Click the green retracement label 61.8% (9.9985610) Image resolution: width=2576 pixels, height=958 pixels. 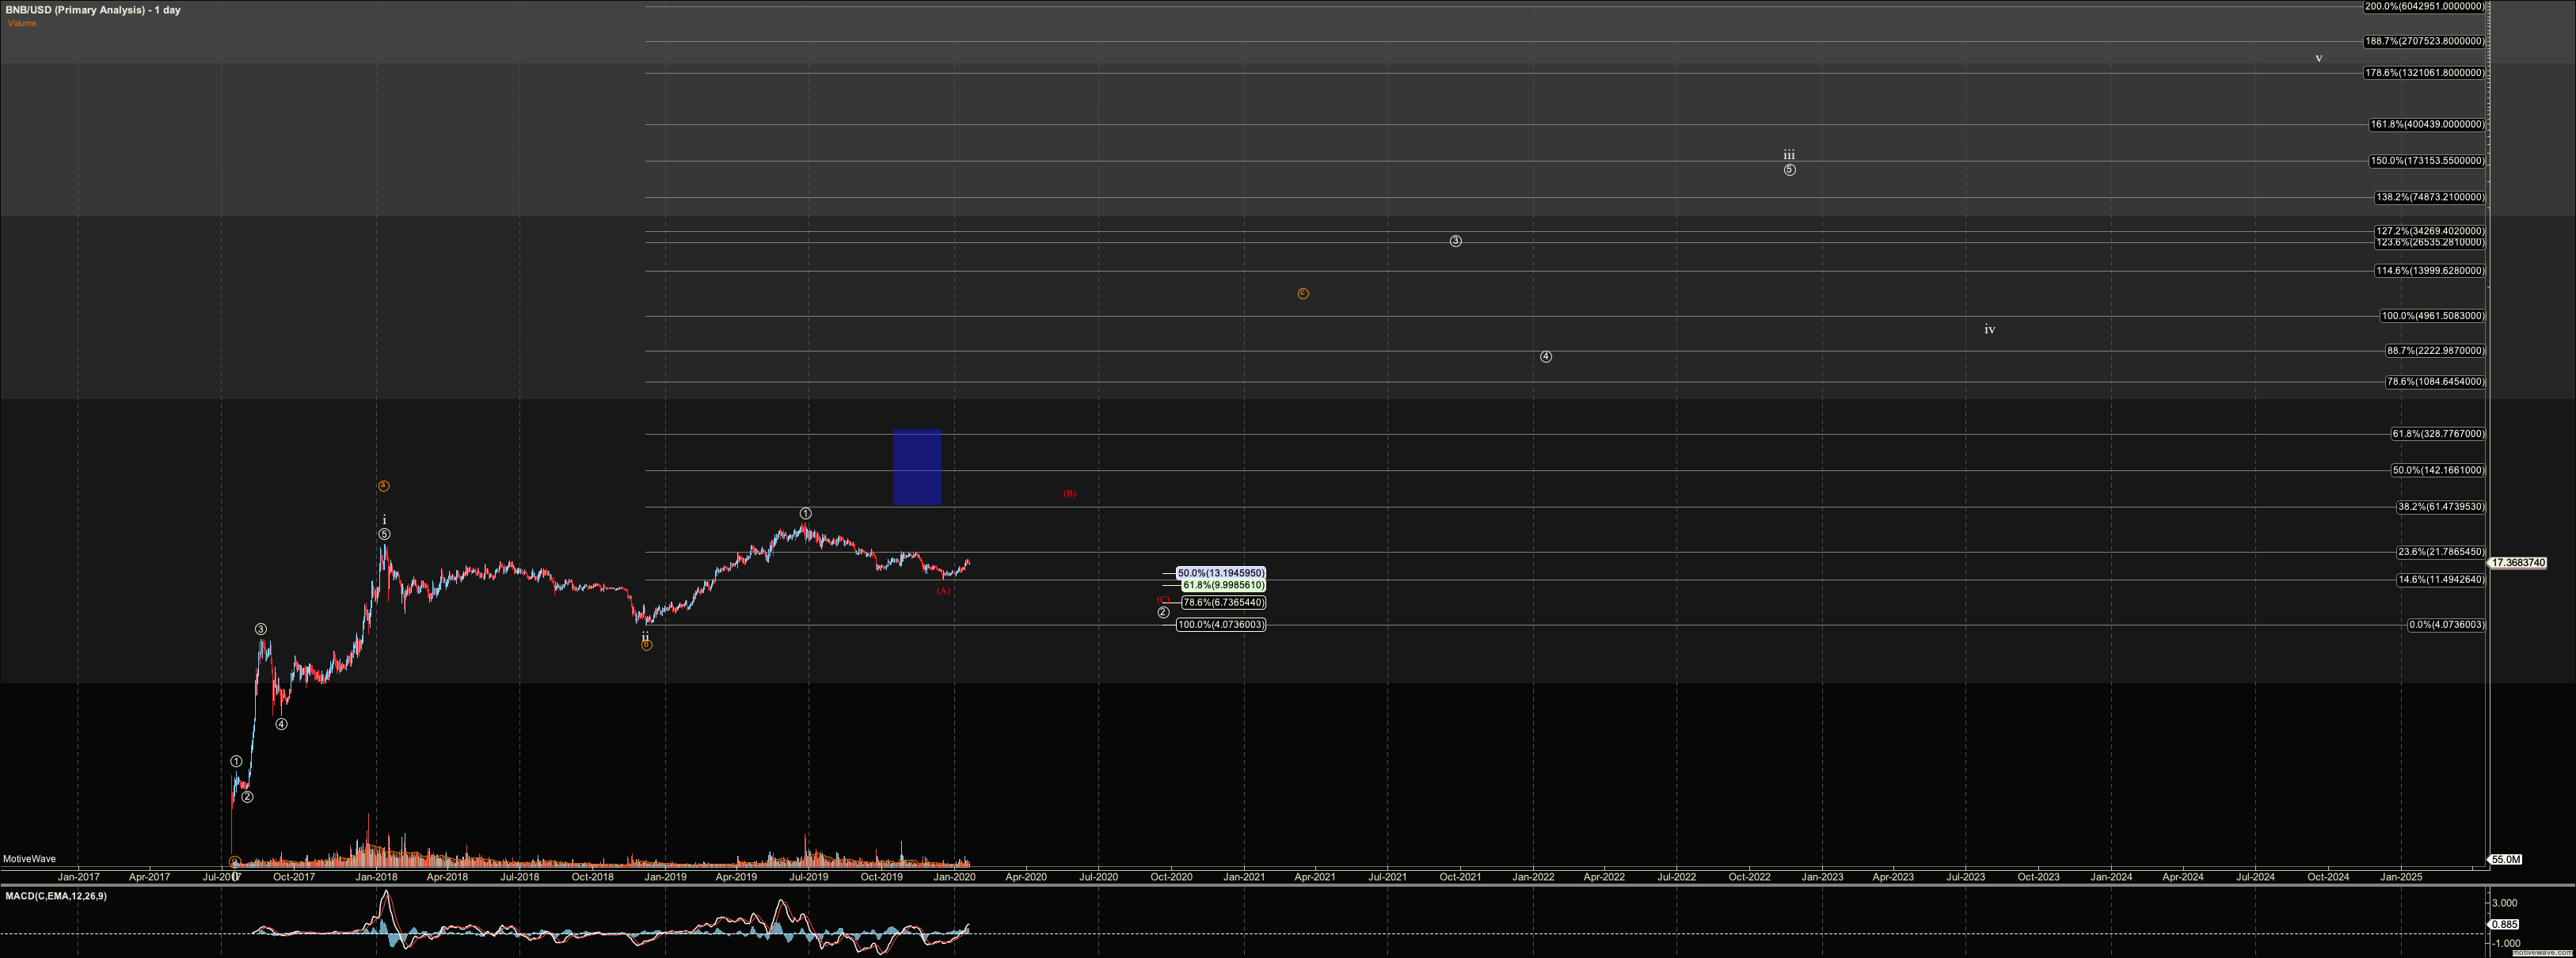point(1223,585)
